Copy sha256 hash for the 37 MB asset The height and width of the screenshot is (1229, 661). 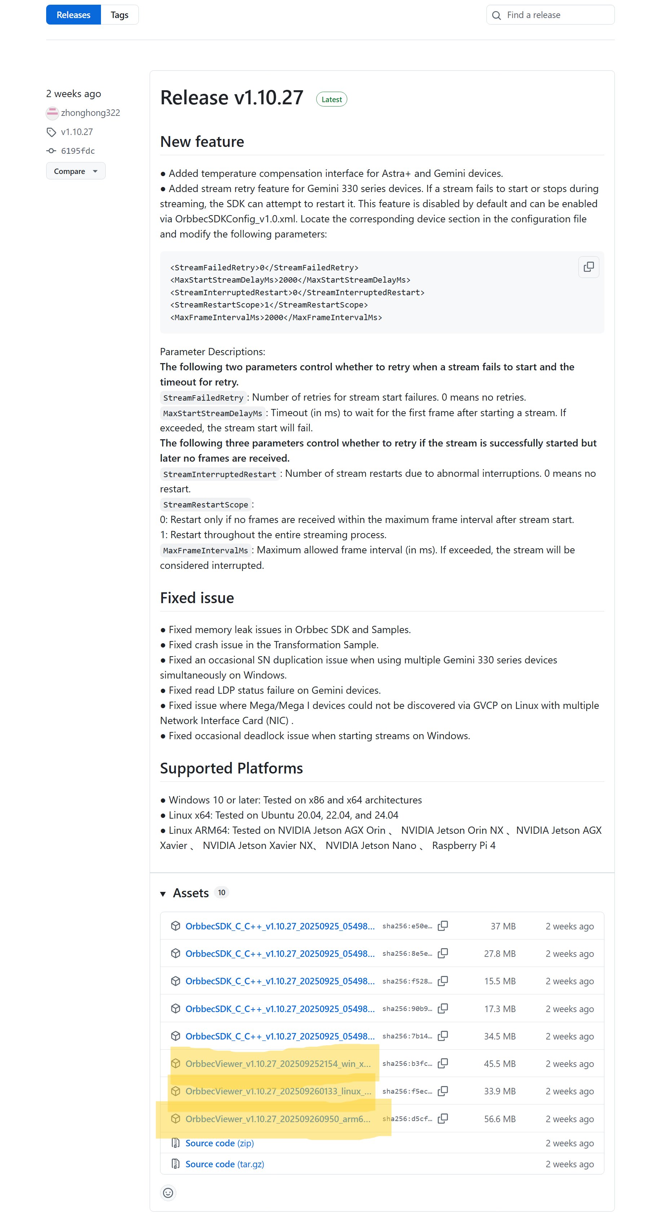click(443, 925)
